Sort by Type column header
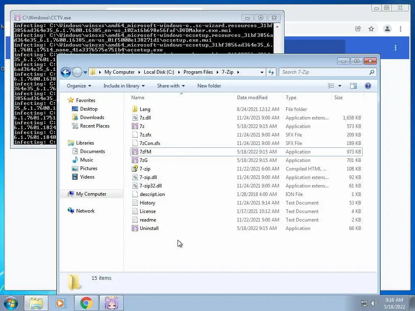 [291, 98]
